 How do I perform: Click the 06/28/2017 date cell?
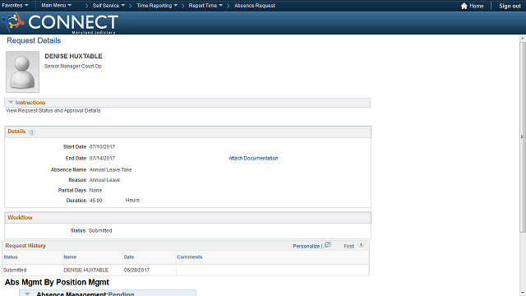(x=136, y=270)
